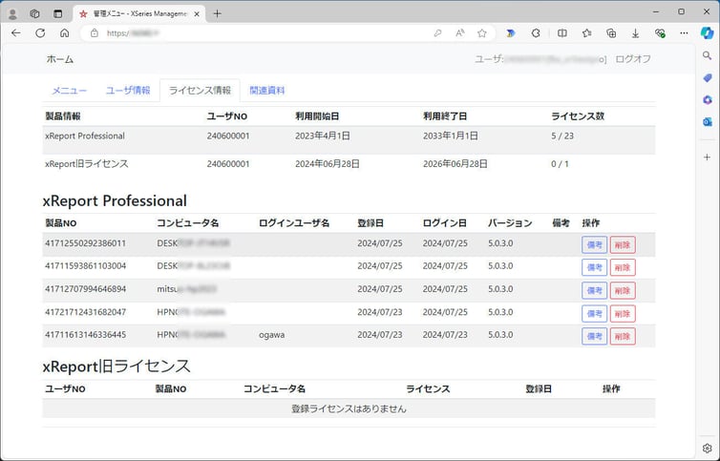Close the XSeries Management tab
Viewport: 720px width, 461px height.
tap(197, 14)
